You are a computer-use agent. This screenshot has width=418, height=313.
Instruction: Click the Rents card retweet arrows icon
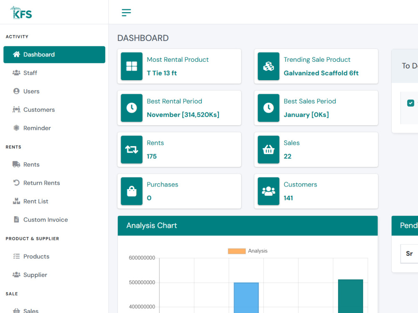click(132, 149)
